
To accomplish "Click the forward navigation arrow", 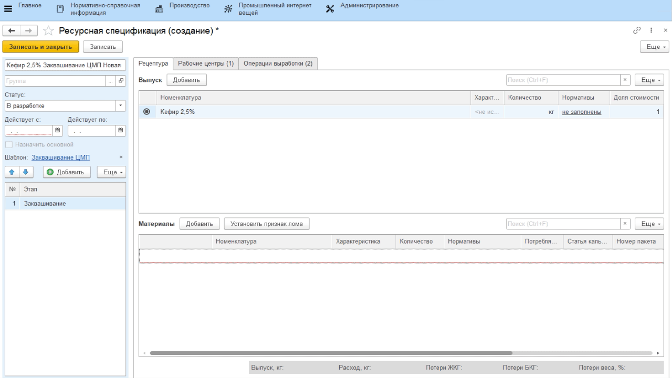I will coord(29,31).
